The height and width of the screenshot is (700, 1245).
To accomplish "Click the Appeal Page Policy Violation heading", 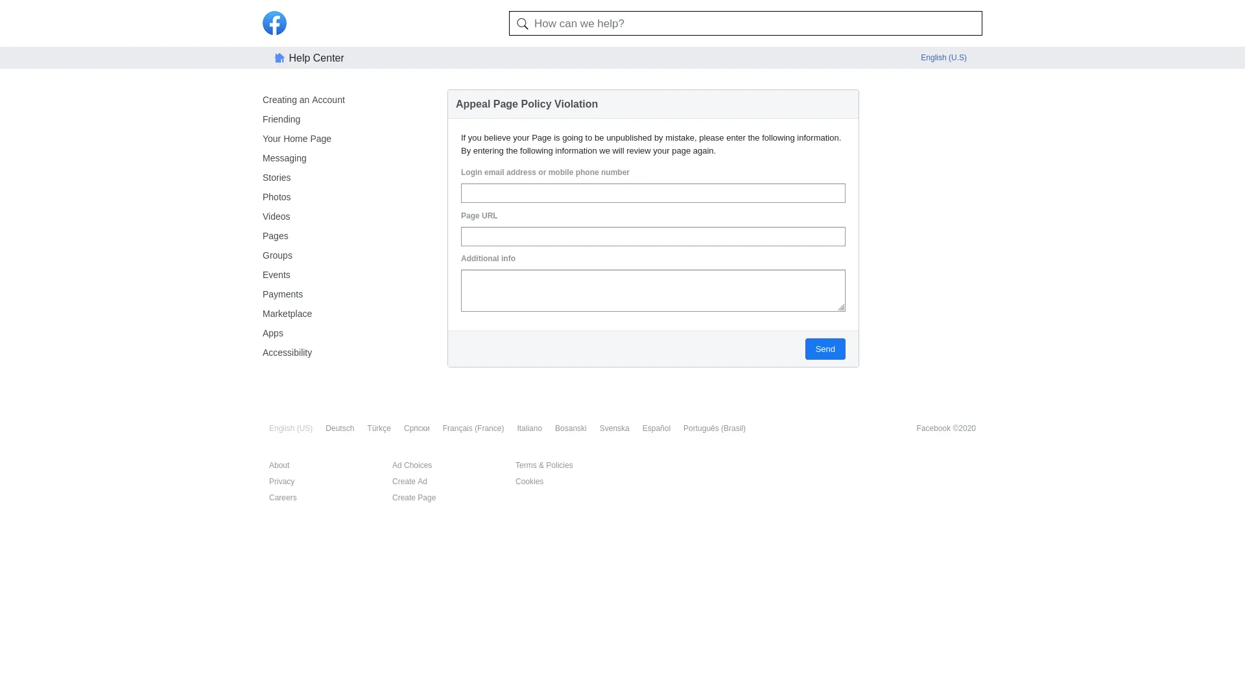I will (x=527, y=104).
